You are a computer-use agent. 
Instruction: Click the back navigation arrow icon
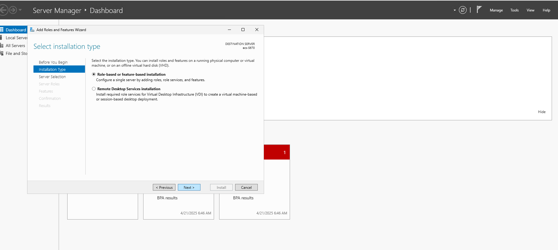tap(3, 10)
